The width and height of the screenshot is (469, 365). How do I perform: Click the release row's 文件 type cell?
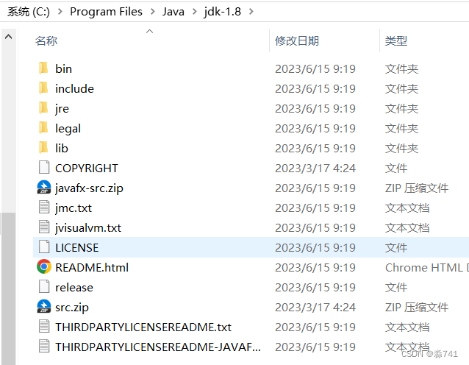coord(396,288)
